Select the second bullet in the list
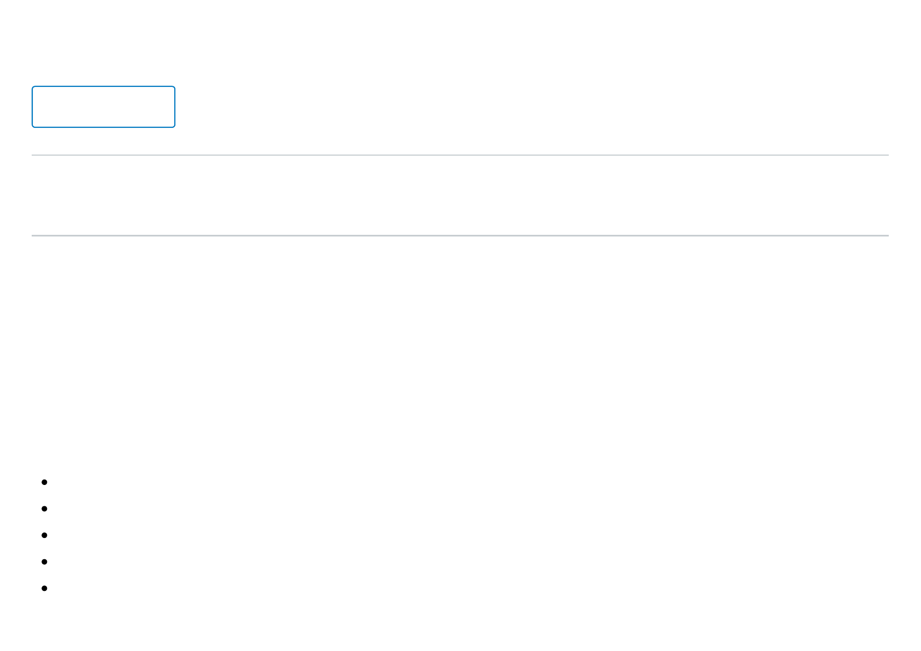 click(x=45, y=509)
